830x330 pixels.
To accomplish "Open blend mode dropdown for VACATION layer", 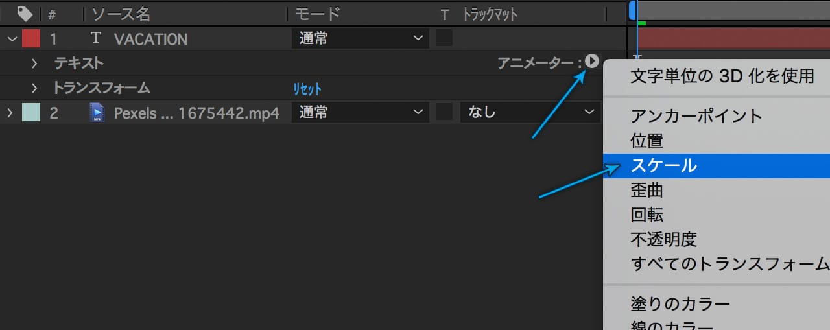I will click(x=360, y=38).
